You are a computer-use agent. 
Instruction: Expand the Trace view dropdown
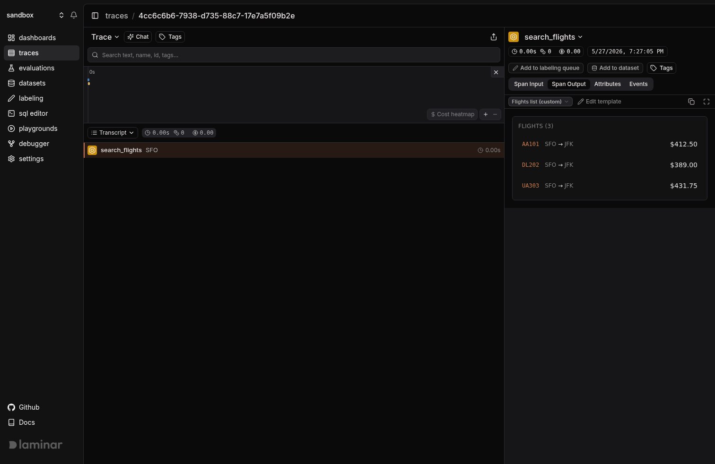coord(105,37)
